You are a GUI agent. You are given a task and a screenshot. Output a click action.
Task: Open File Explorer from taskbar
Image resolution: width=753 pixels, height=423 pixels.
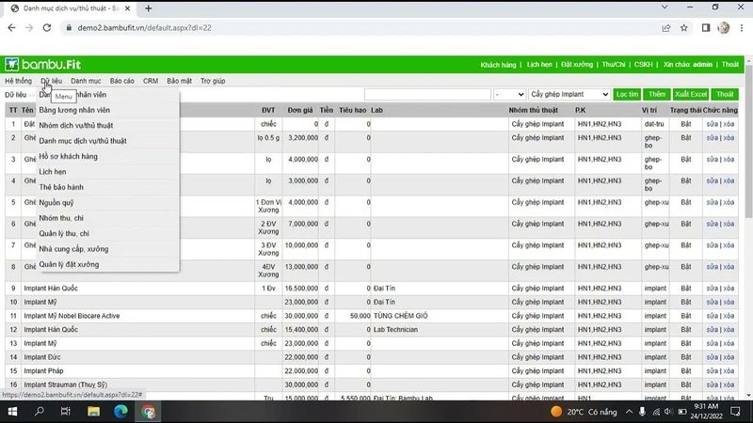click(x=93, y=412)
